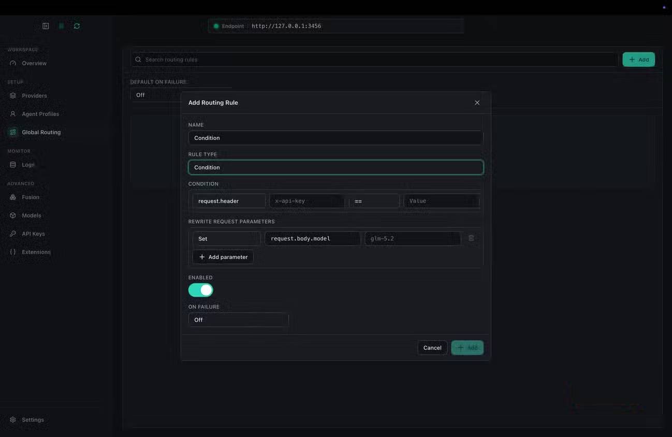The image size is (672, 437).
Task: Collapse the sidebar with the panel icon
Action: click(46, 26)
